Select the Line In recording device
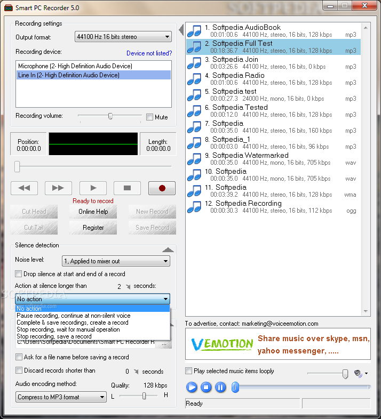The width and height of the screenshot is (381, 419). [93, 75]
